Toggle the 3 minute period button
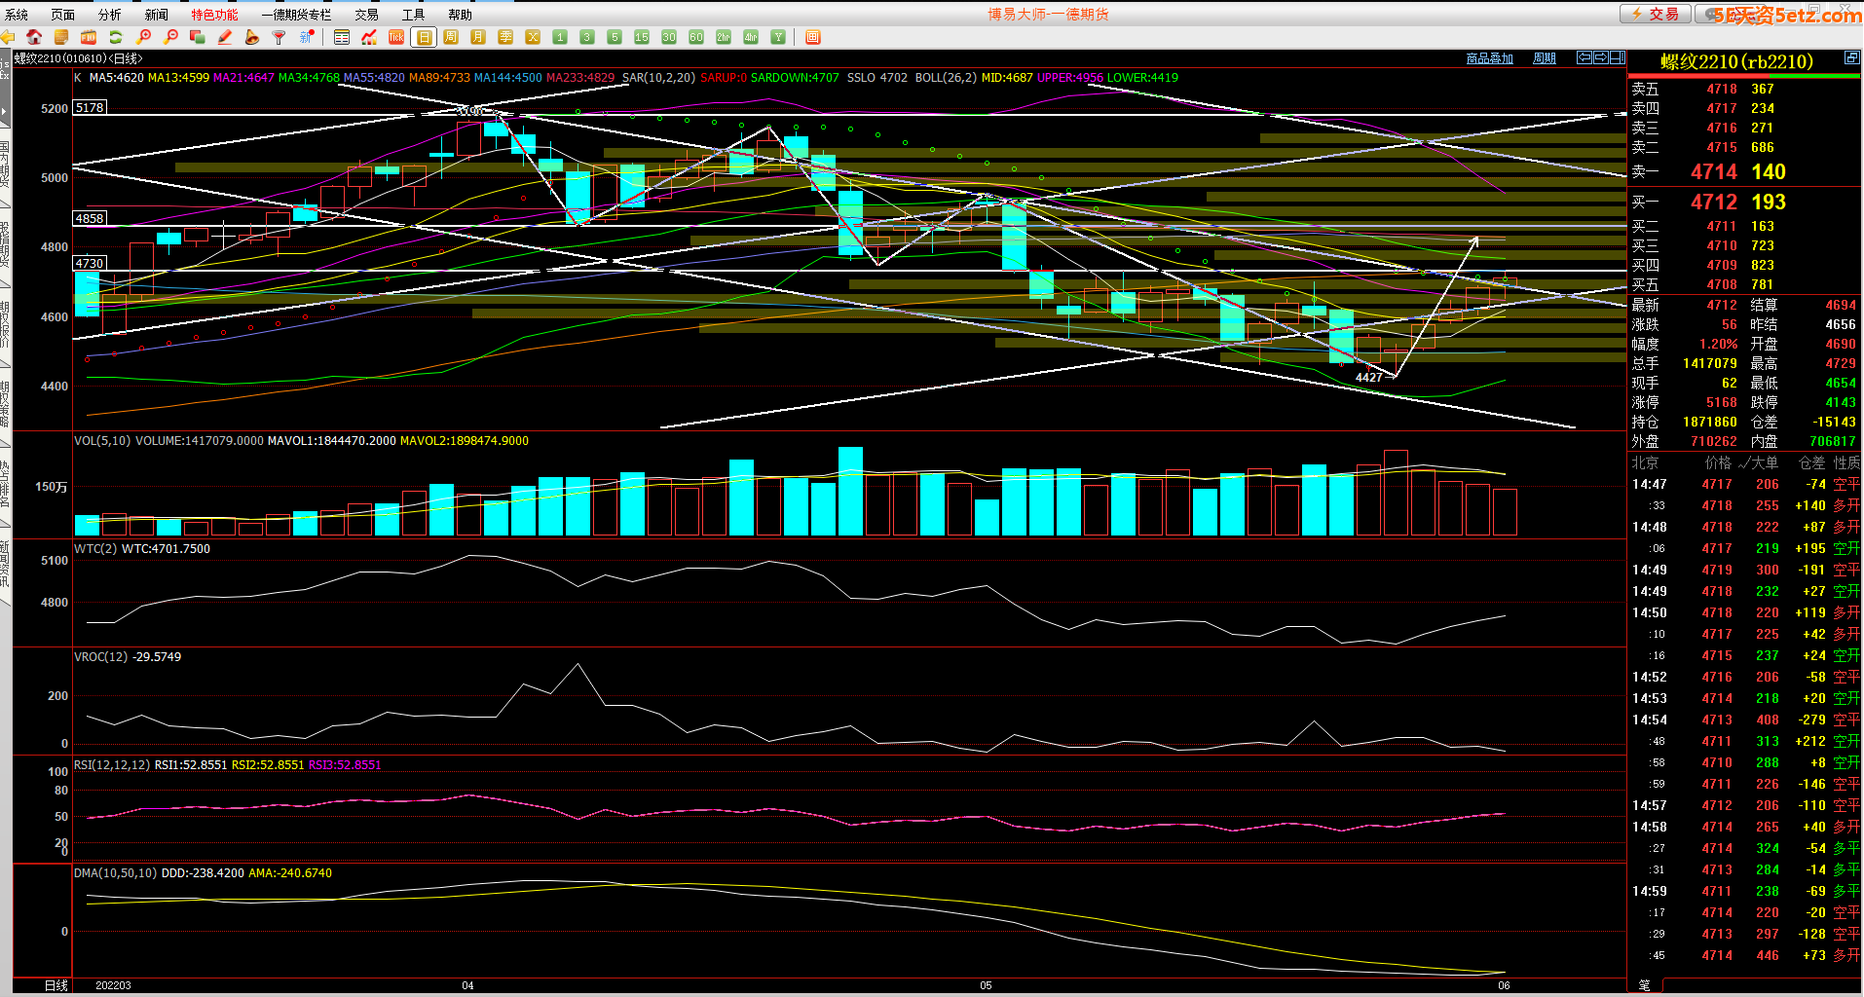Screen dimensions: 1864x997 click(587, 37)
